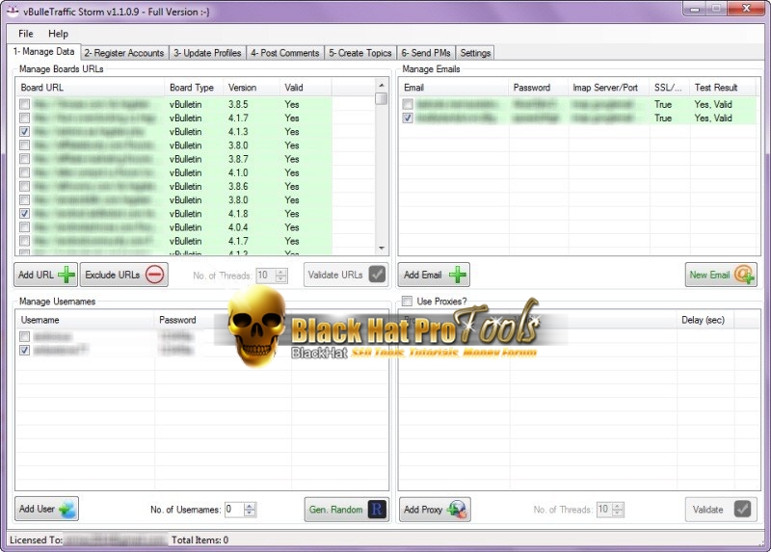Click scroll up arrow of boards list
Image resolution: width=771 pixels, height=552 pixels.
point(382,85)
